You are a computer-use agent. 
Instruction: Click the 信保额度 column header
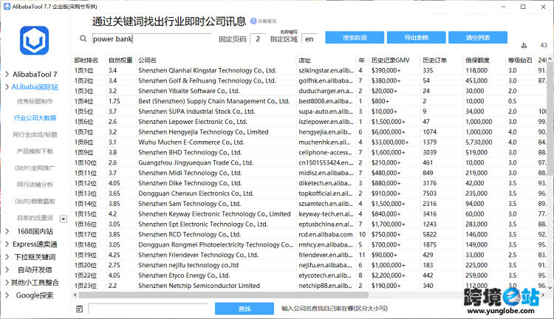point(477,61)
